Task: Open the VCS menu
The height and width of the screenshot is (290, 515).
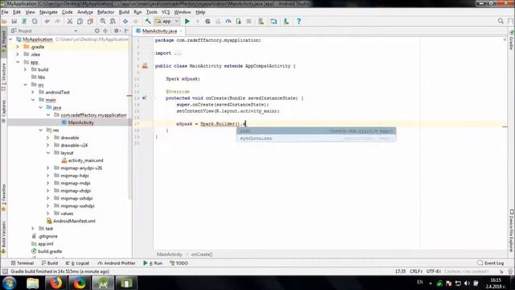Action: (x=166, y=12)
